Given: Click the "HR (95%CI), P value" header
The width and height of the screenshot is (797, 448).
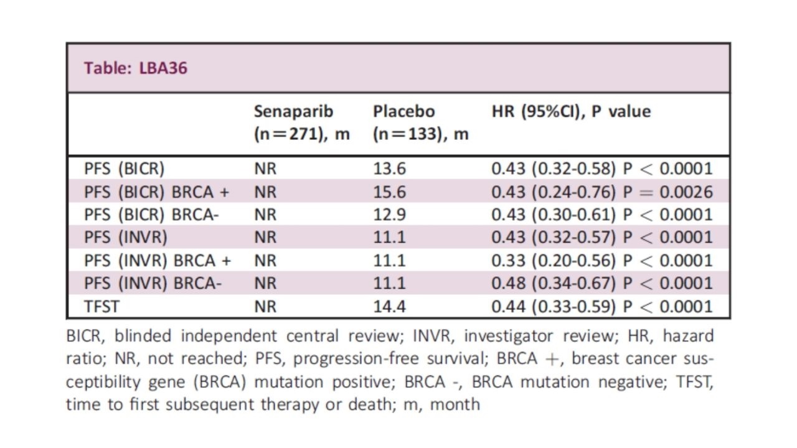Looking at the screenshot, I should pyautogui.click(x=571, y=112).
